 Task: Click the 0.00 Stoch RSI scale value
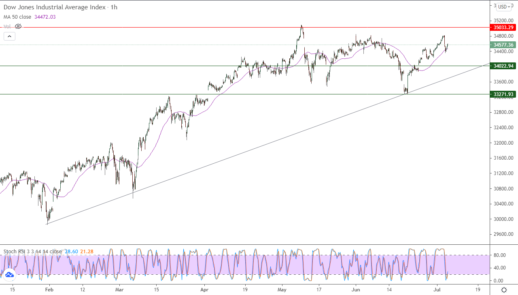[x=498, y=281]
